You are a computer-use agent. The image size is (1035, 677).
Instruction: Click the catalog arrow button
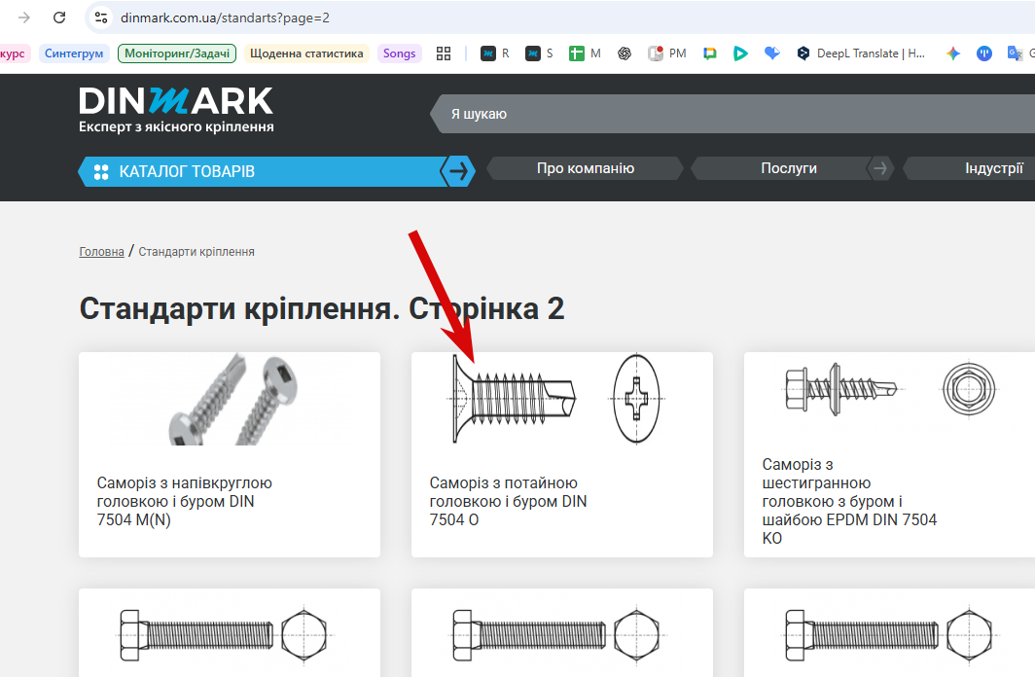click(458, 171)
